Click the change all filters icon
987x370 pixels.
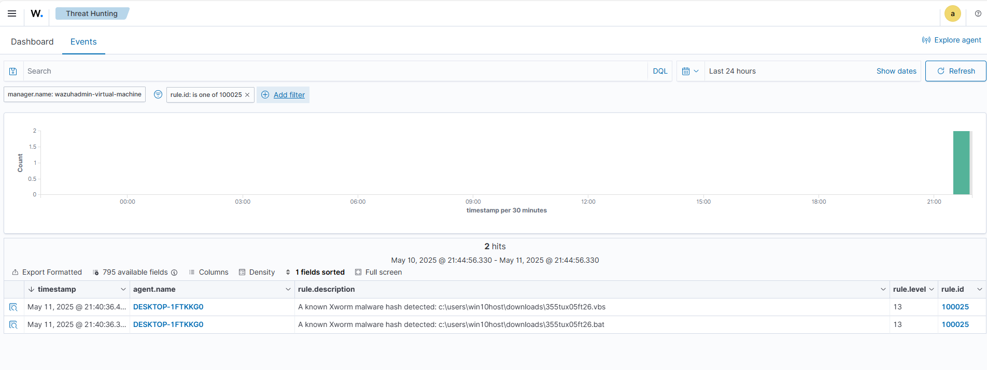click(x=158, y=94)
